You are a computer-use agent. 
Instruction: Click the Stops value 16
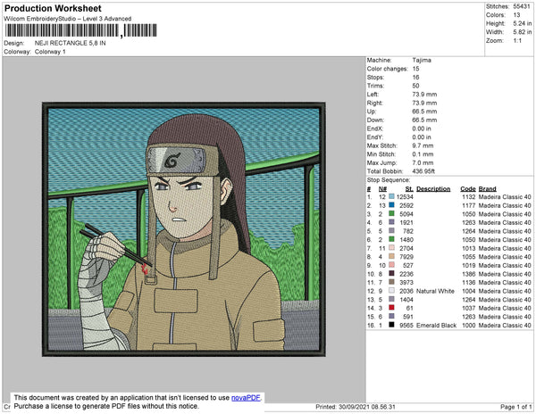point(415,77)
